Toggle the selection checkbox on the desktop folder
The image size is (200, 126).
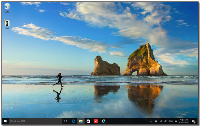coord(5,20)
